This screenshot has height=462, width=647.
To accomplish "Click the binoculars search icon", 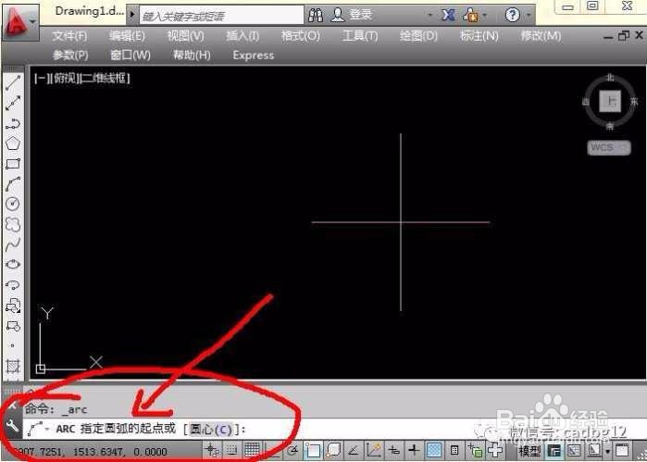I will click(316, 16).
